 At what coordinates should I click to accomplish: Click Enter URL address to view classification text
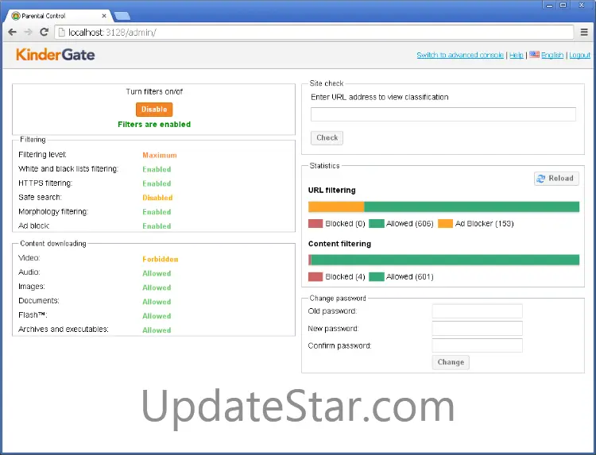tap(380, 97)
